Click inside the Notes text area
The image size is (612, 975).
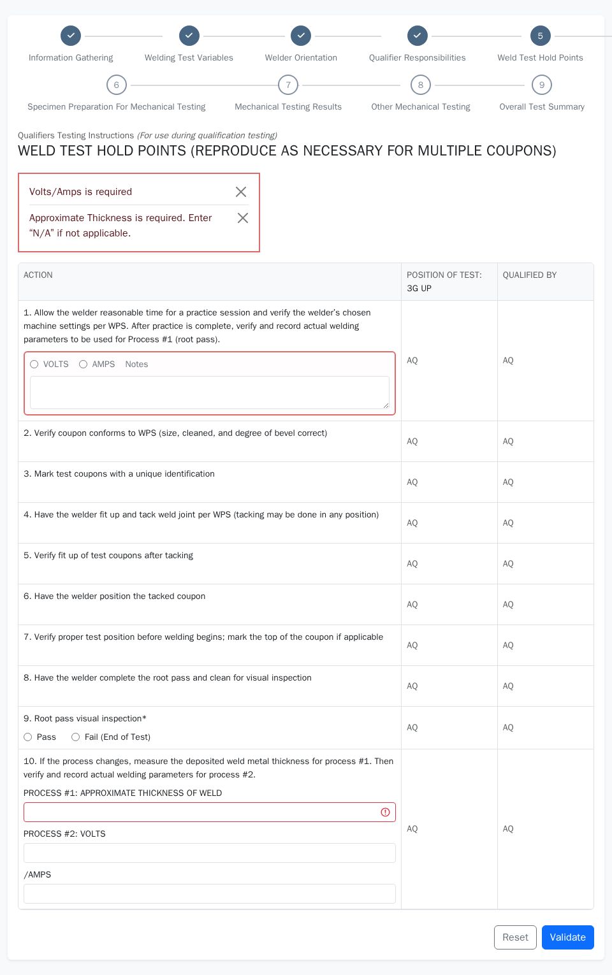point(209,392)
